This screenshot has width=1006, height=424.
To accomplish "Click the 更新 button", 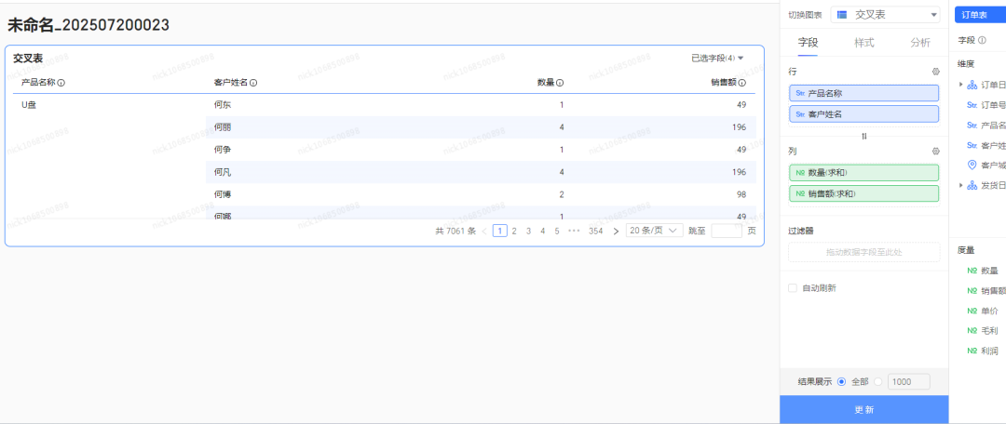I will 864,410.
